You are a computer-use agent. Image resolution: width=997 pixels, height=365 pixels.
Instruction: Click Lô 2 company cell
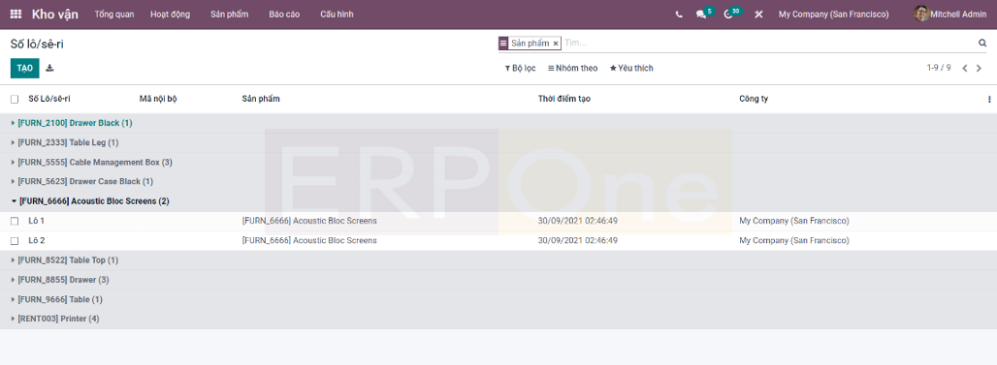[x=794, y=240]
